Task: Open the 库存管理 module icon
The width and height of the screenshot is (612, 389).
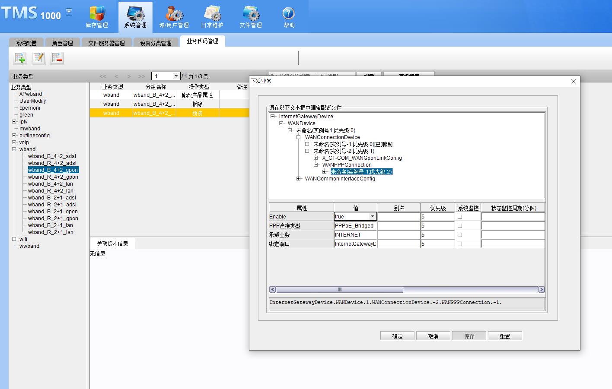Action: [97, 17]
